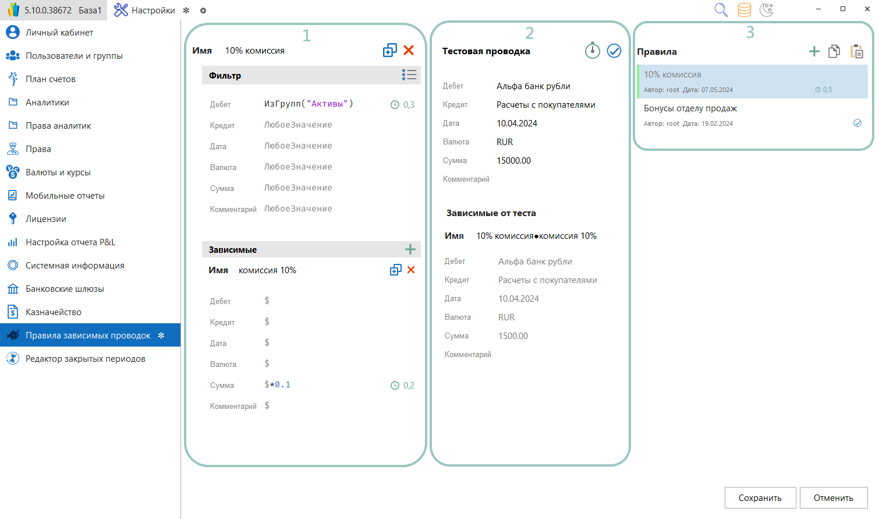The height and width of the screenshot is (519, 879).
Task: Remove the "комиссия 10%" dependent entry
Action: [x=411, y=270]
